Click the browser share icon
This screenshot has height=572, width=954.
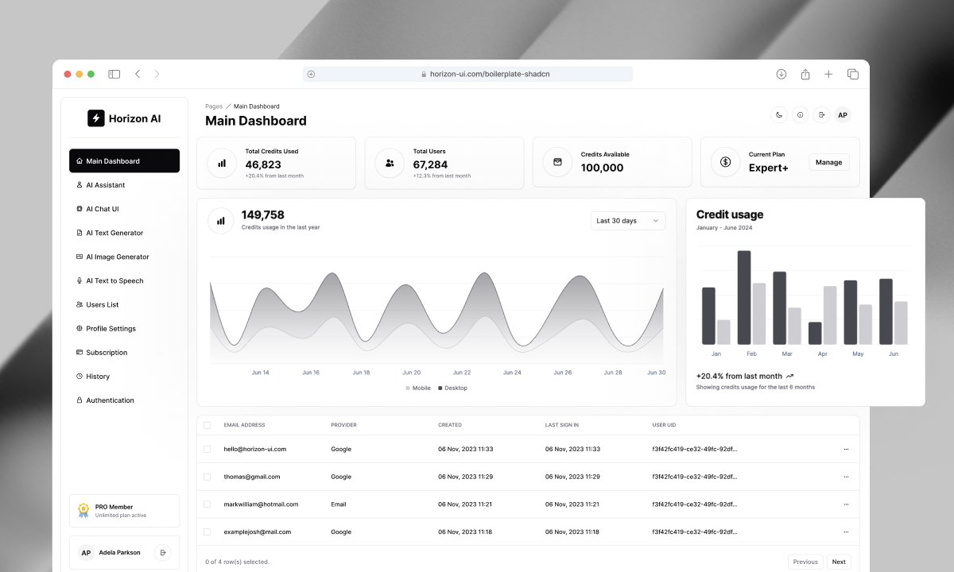point(805,74)
